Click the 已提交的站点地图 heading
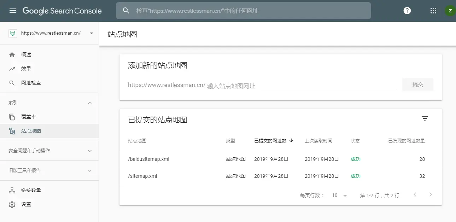 [158, 120]
